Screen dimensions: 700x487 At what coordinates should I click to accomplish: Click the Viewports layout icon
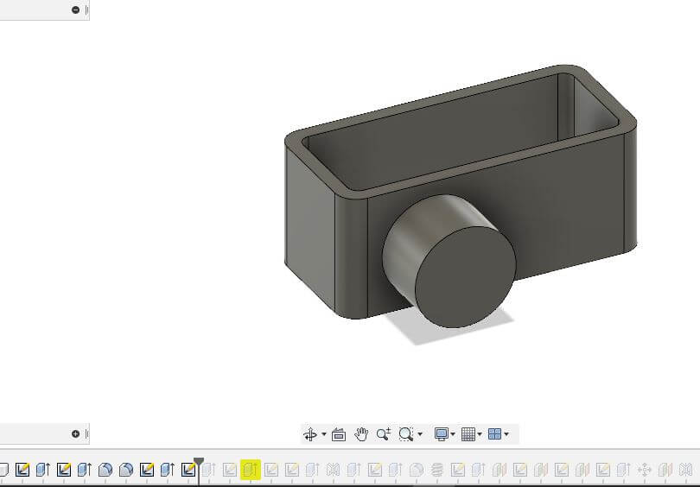point(494,434)
